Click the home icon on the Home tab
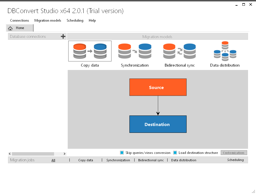This screenshot has width=256, height=194. click(x=11, y=28)
